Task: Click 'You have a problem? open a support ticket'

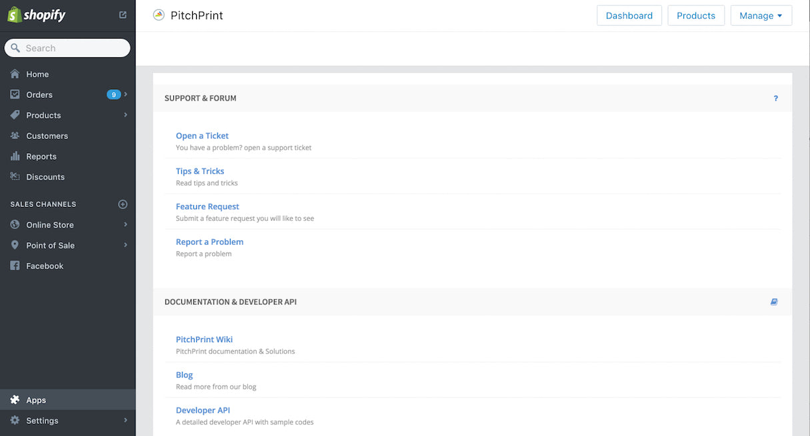Action: (243, 148)
